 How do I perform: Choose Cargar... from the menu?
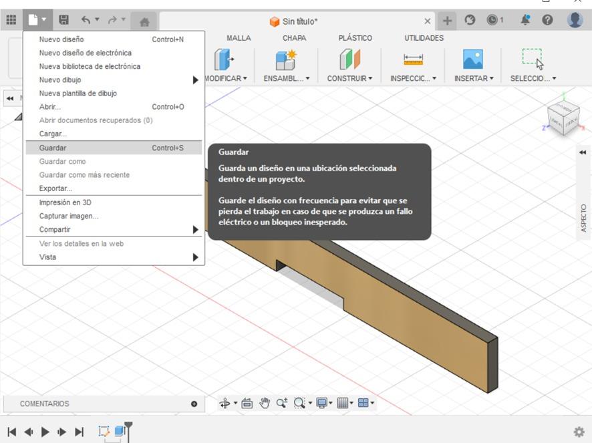(x=114, y=134)
